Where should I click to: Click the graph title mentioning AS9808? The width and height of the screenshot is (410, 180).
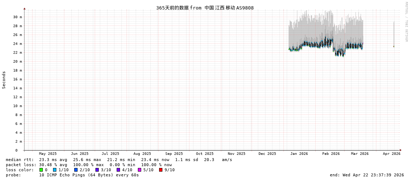tap(205, 8)
